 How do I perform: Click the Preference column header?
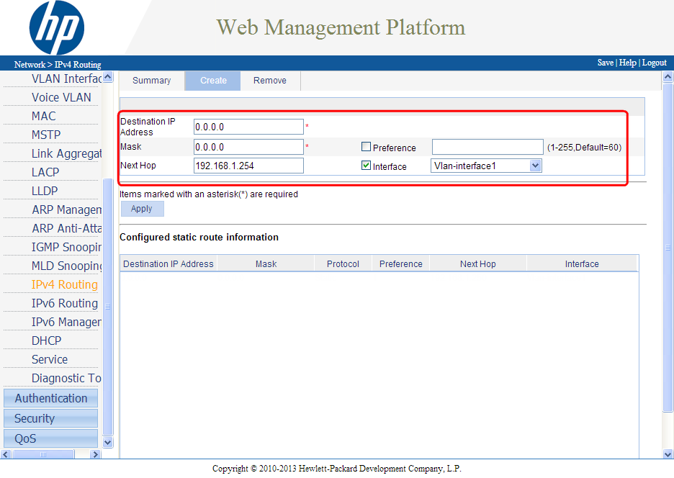(x=400, y=264)
